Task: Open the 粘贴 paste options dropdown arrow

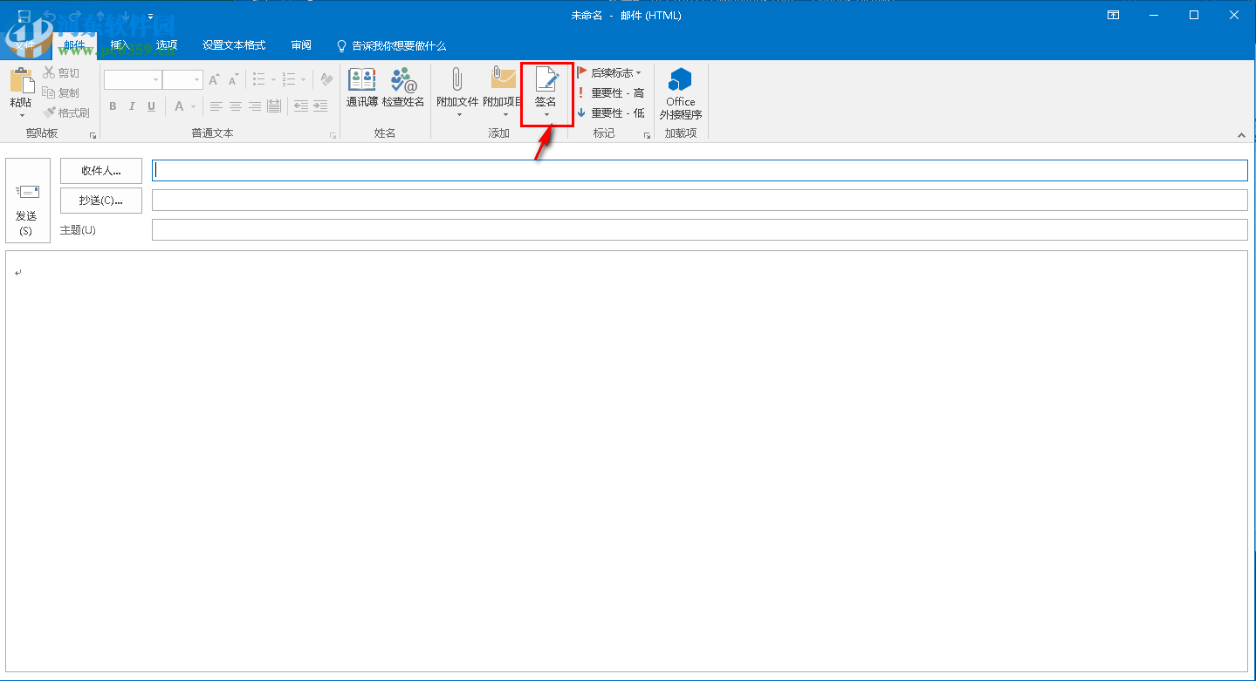Action: coord(22,115)
